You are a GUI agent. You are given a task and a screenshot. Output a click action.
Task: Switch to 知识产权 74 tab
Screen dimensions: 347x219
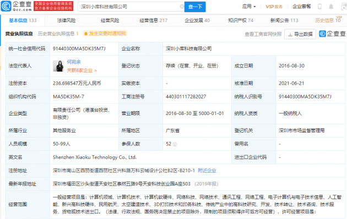tap(241, 20)
